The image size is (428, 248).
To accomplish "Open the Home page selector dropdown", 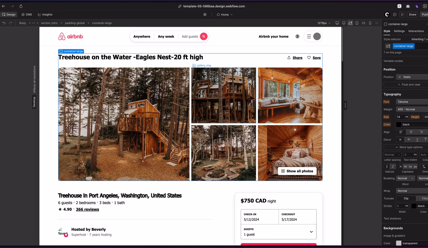I will (x=225, y=15).
